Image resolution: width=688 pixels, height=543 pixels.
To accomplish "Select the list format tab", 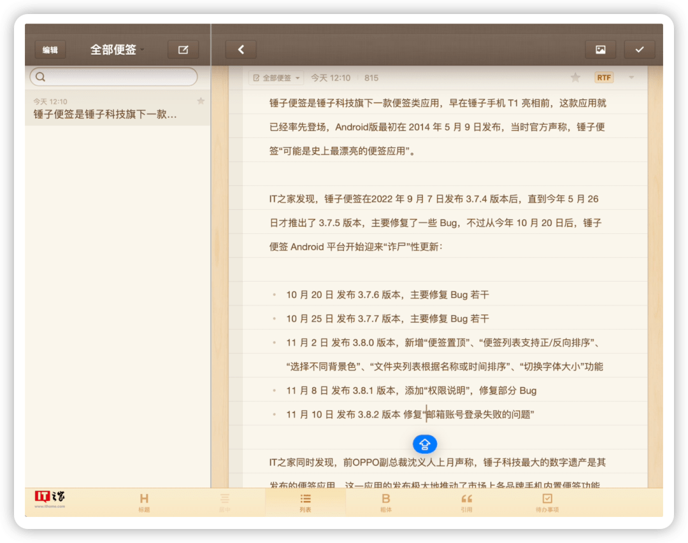I will [x=305, y=502].
